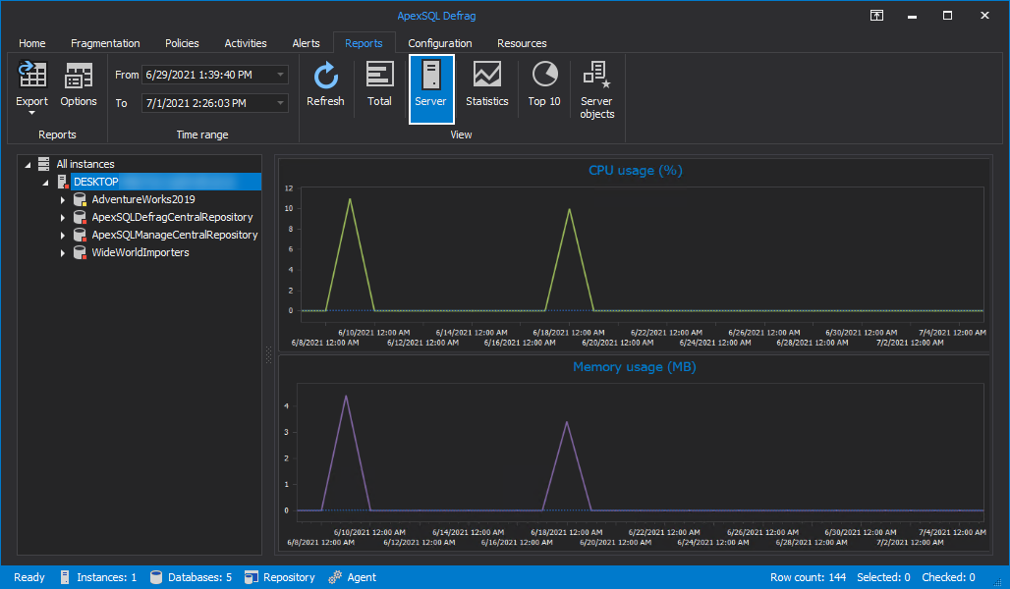Open the Configuration tab
Image resolution: width=1010 pixels, height=589 pixels.
440,43
